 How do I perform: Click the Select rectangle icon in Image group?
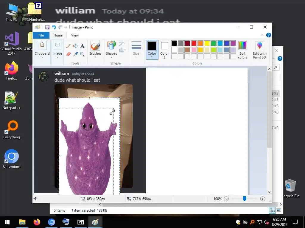(57, 45)
